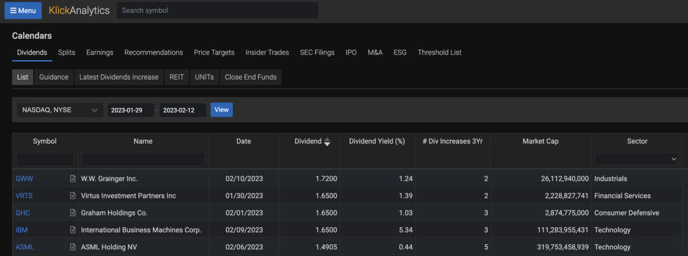Image resolution: width=688 pixels, height=256 pixels.
Task: Open the M&A tab
Action: point(375,53)
